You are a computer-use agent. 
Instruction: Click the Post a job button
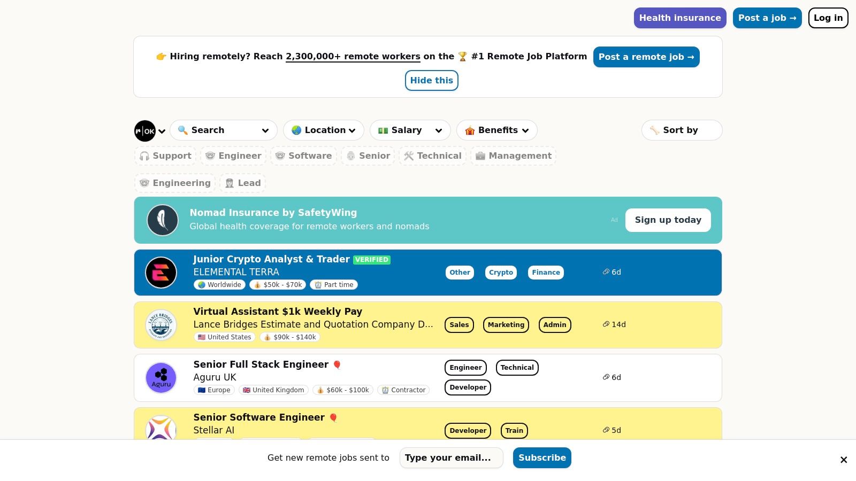[767, 18]
